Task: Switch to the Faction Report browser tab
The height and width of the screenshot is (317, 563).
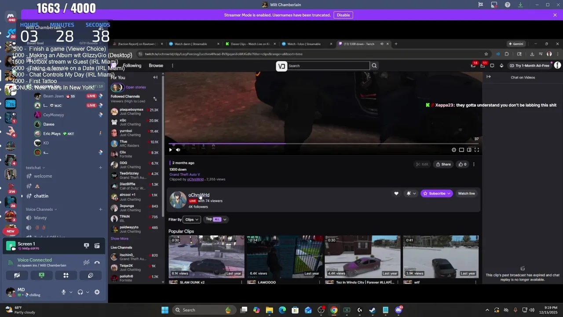Action: pyautogui.click(x=138, y=44)
